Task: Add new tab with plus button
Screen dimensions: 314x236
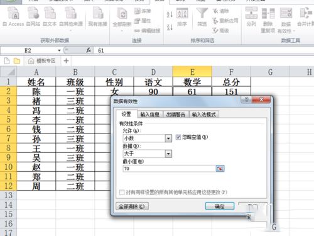Action: [66, 61]
